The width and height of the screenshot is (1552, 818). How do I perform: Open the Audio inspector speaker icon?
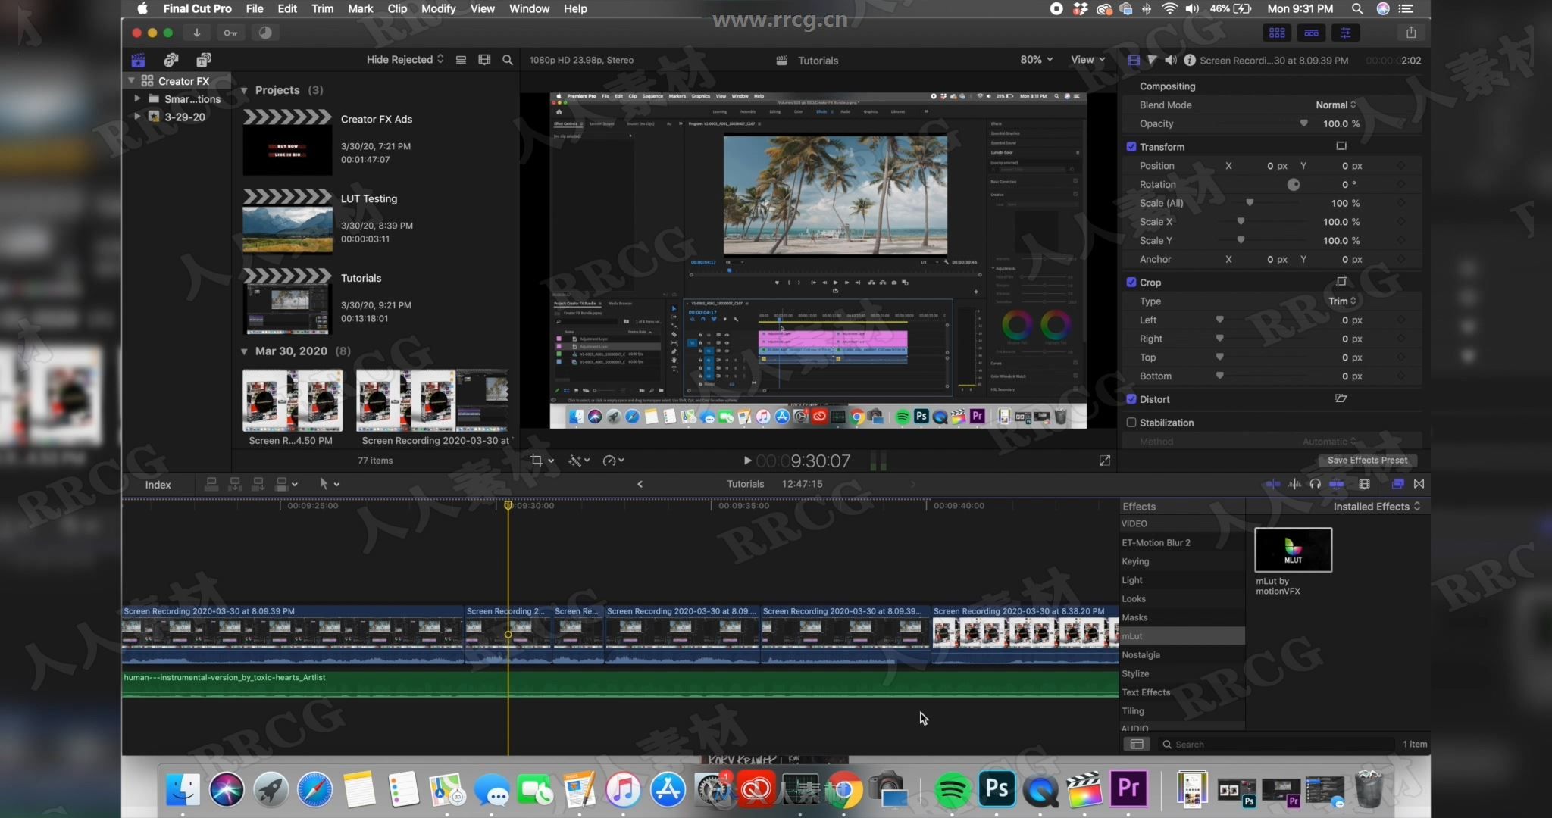pyautogui.click(x=1171, y=60)
